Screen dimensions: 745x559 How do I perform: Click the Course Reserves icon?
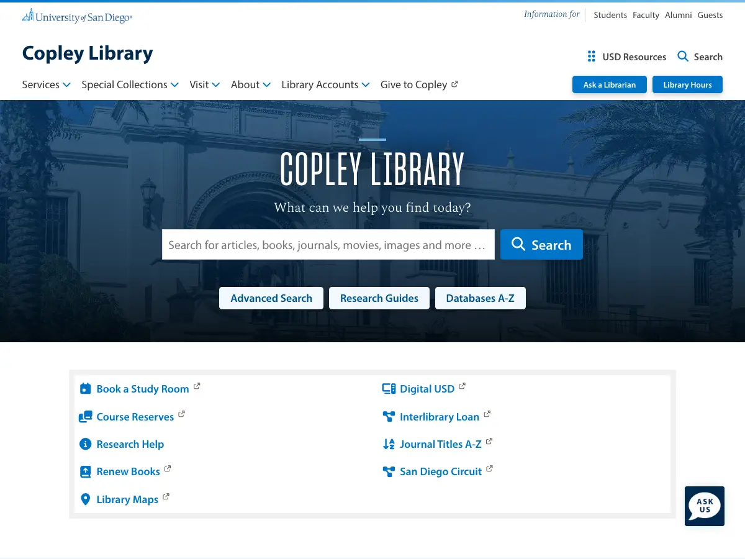86,417
